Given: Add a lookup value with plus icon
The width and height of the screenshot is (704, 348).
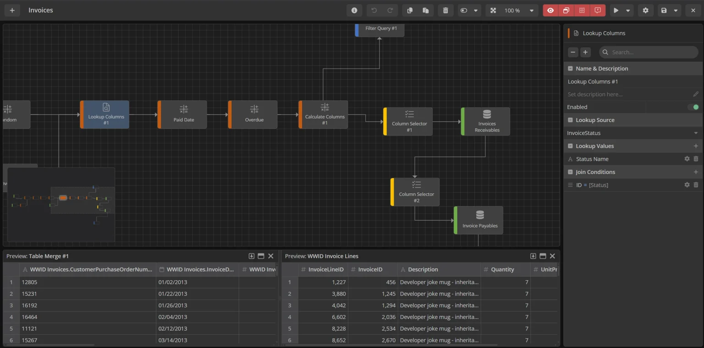Looking at the screenshot, I should point(696,146).
